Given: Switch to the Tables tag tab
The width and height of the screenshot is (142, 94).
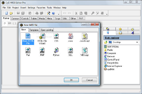Looking at the screenshot, I should 34,19.
